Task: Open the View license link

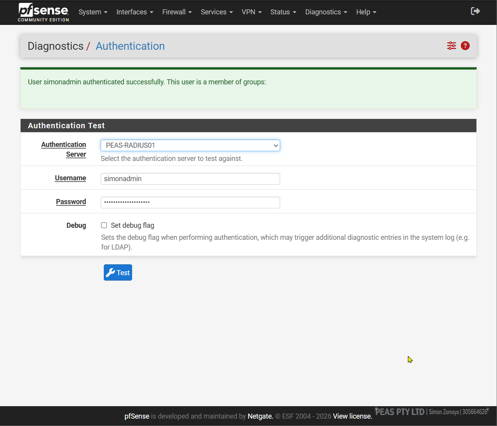Action: pyautogui.click(x=352, y=416)
